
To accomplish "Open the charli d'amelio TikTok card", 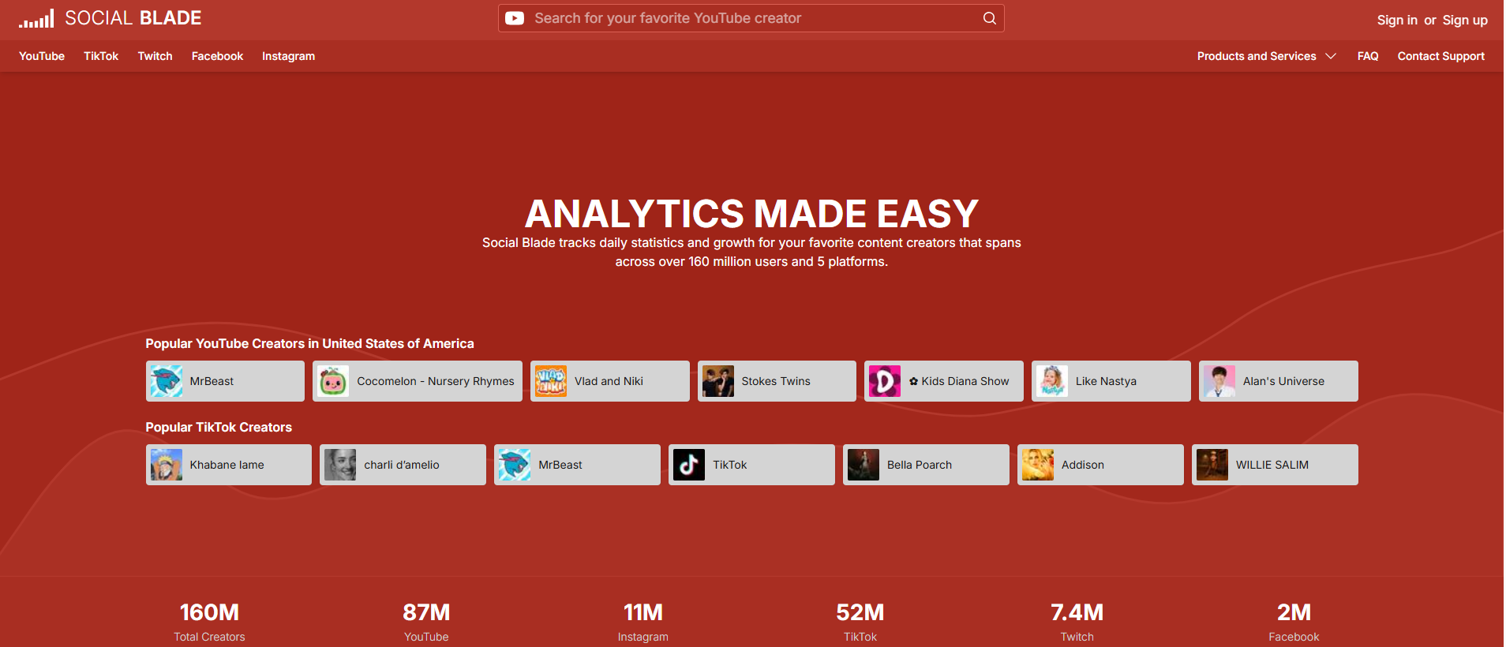I will [x=403, y=465].
